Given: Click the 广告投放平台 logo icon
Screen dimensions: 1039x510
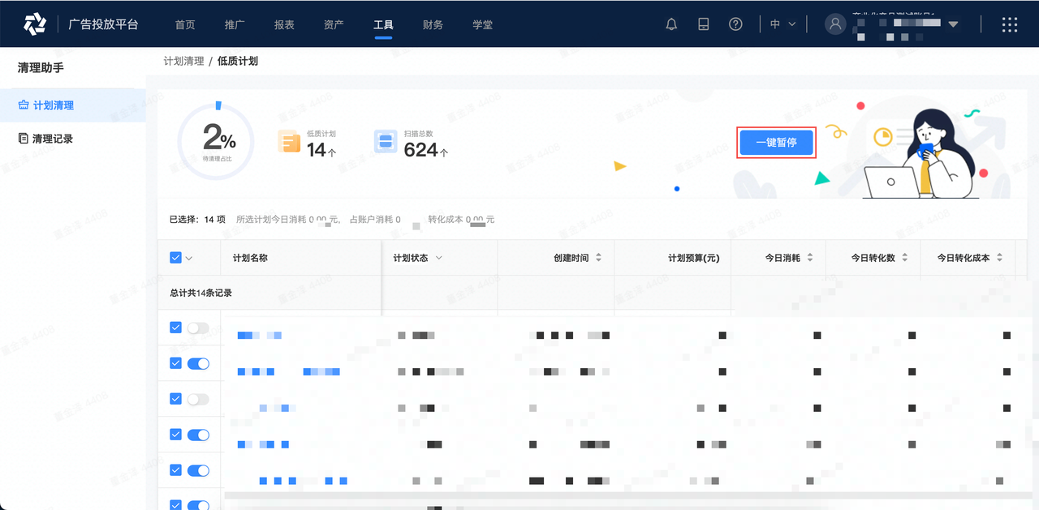Looking at the screenshot, I should point(34,23).
